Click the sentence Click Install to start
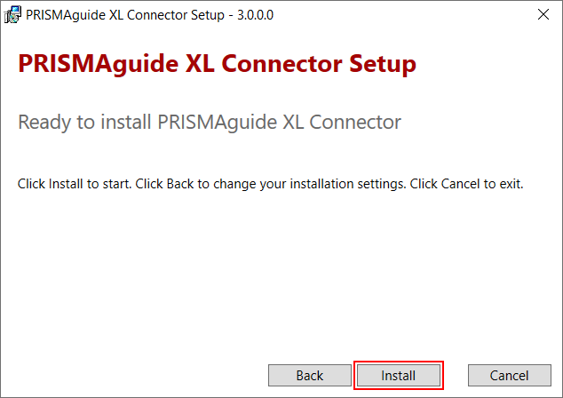Image resolution: width=563 pixels, height=398 pixels. coord(75,185)
